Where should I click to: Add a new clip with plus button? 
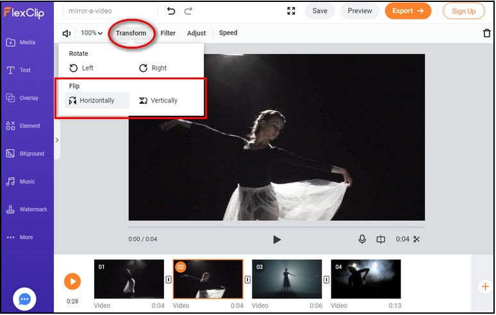click(485, 287)
